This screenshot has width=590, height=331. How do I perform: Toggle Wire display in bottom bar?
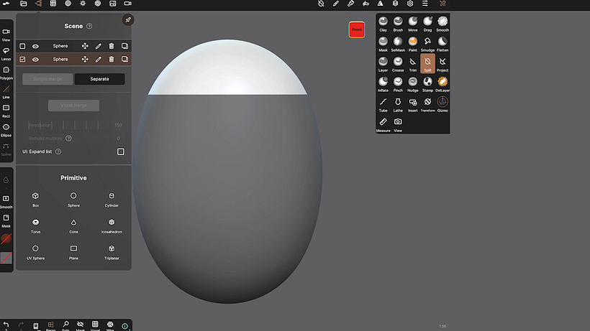coord(110,325)
